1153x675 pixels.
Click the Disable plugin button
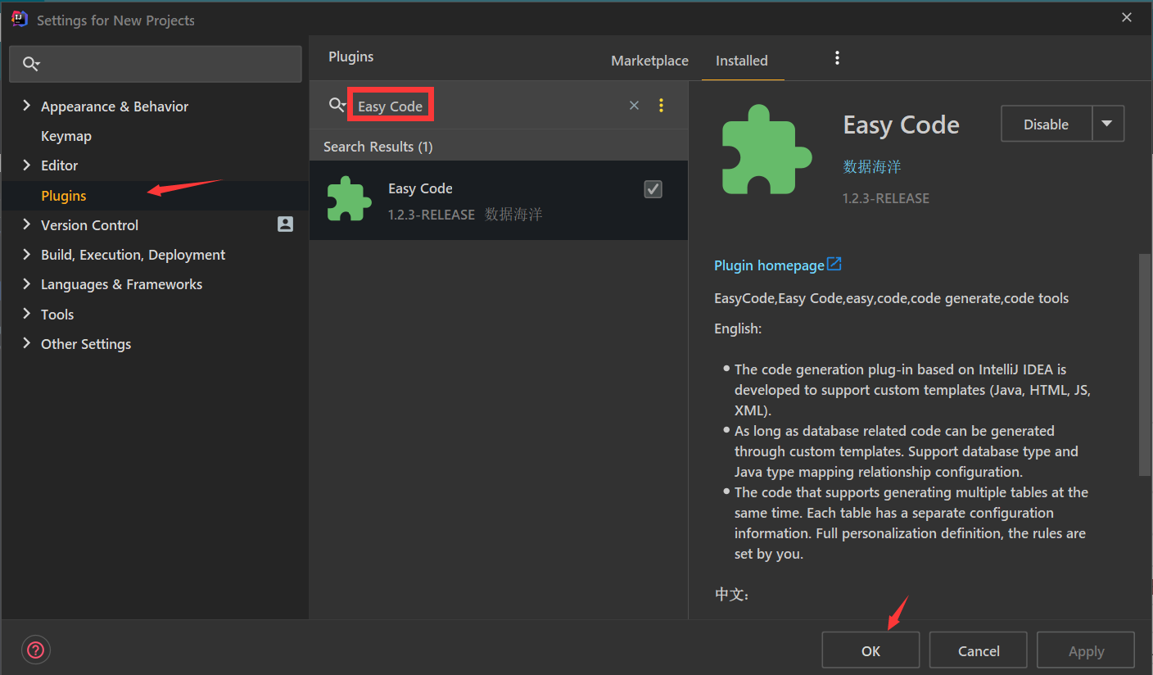click(x=1047, y=124)
